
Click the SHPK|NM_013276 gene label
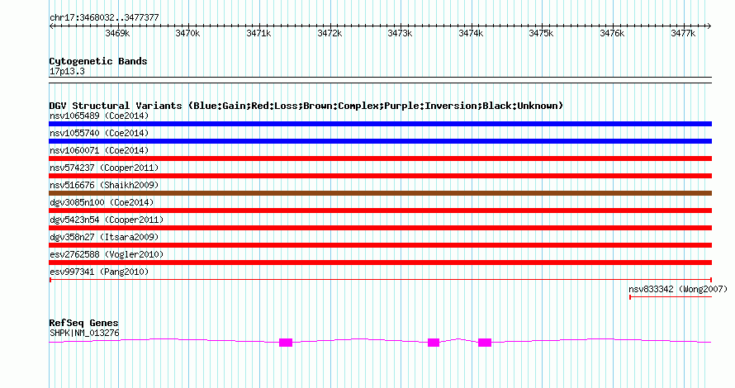[x=84, y=334]
